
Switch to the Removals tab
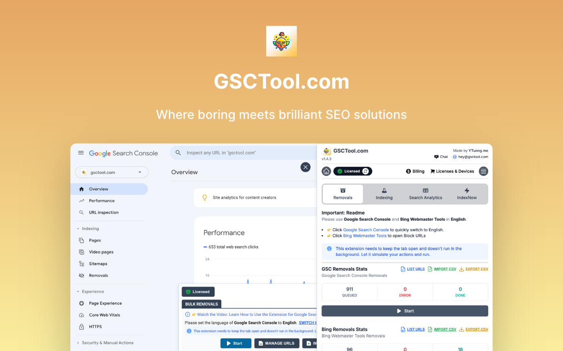[343, 194]
